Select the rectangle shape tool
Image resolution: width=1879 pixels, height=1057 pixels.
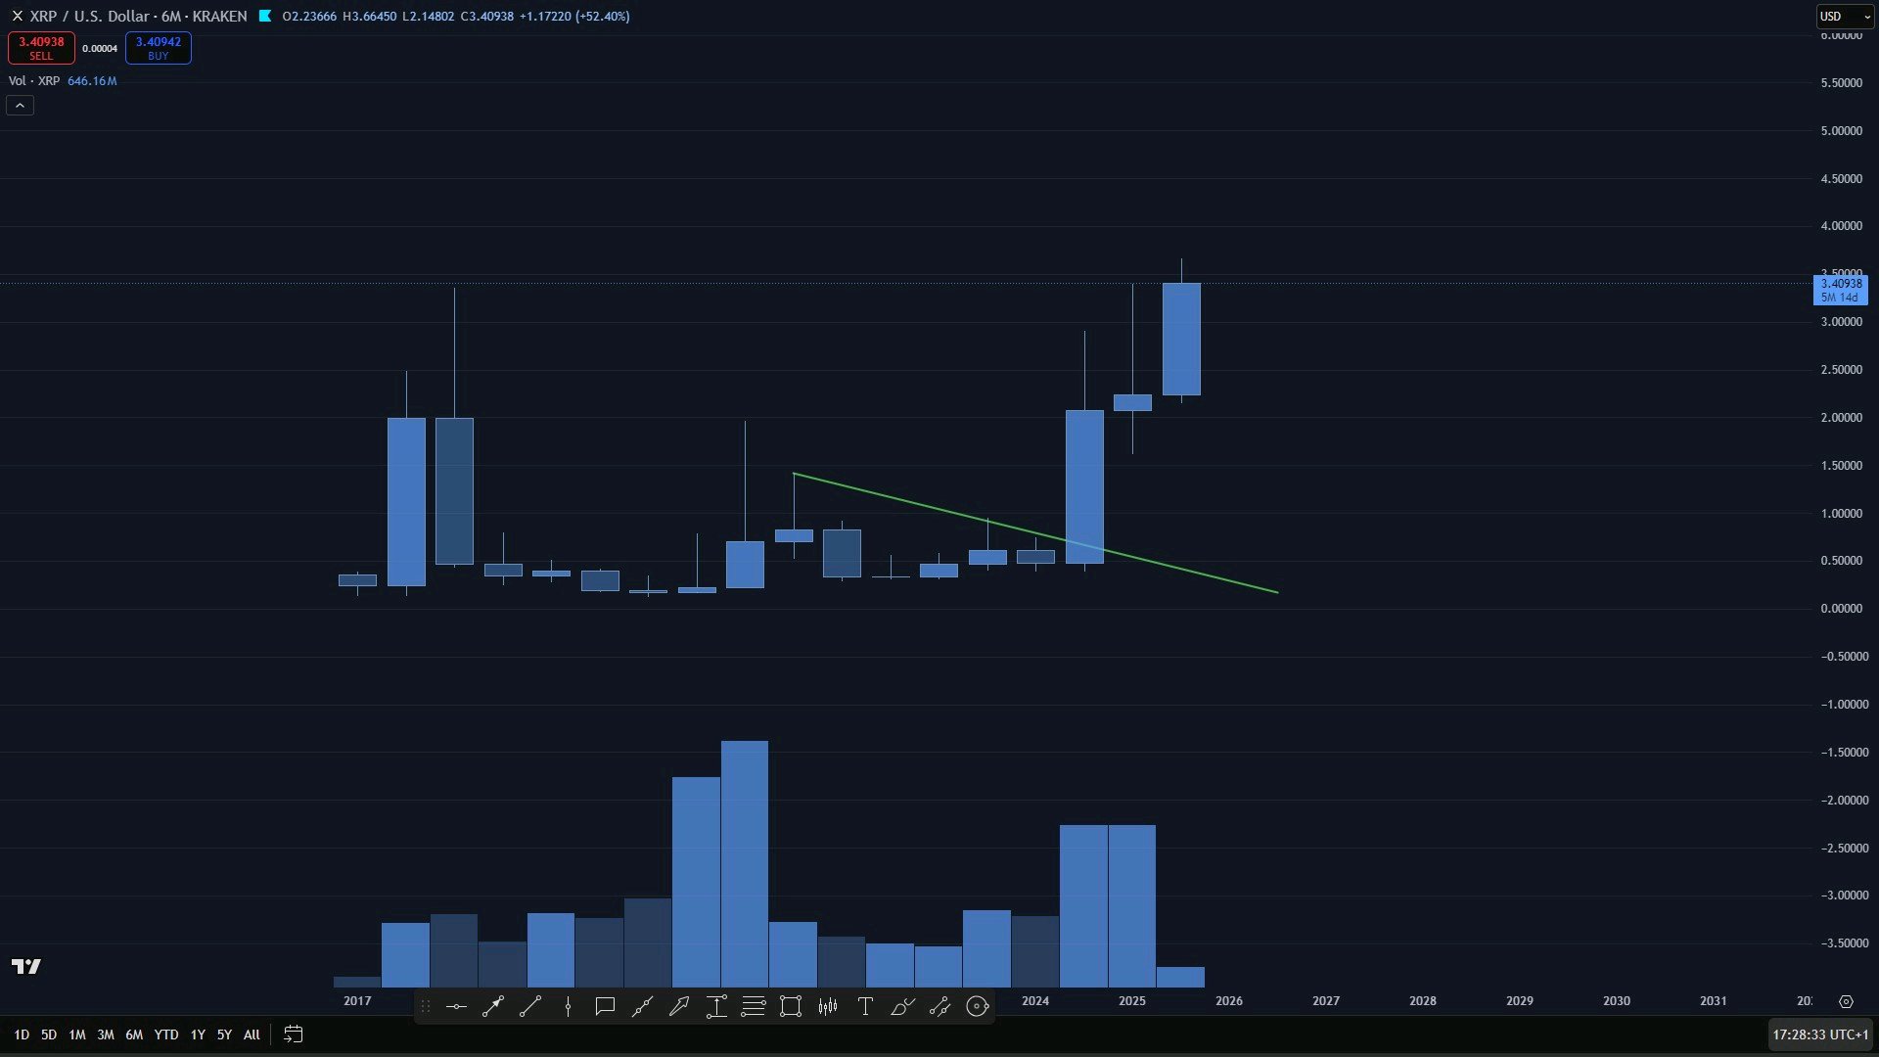click(x=791, y=1006)
